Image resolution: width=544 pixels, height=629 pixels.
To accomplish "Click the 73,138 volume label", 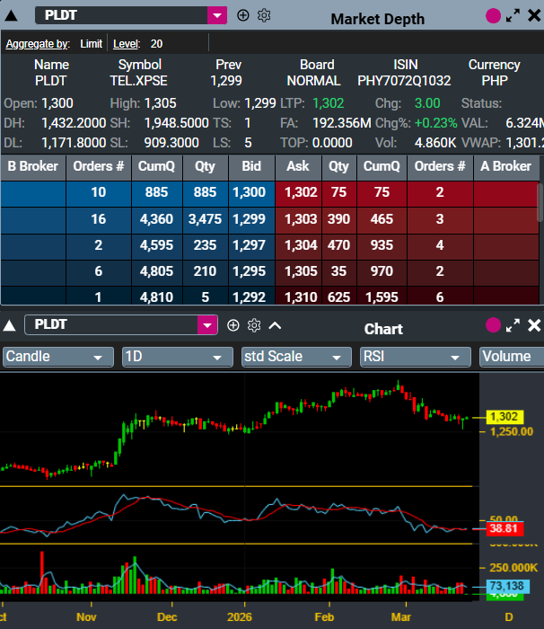I will click(507, 586).
